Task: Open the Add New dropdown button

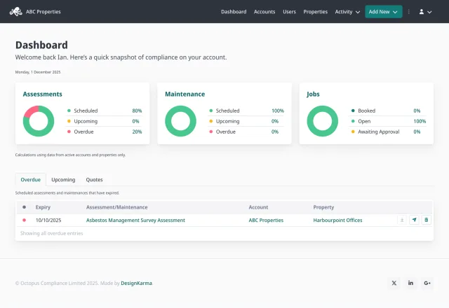Action: [x=384, y=12]
